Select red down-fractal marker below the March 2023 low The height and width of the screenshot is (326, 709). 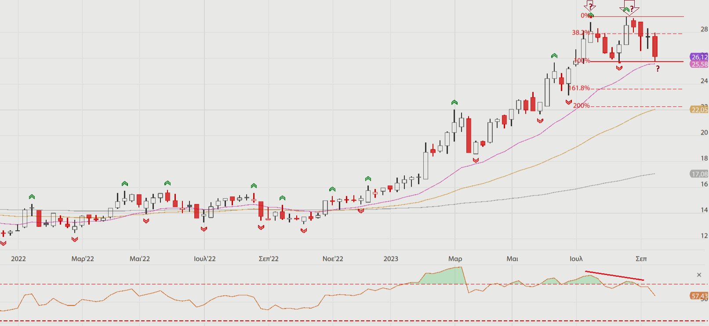[476, 160]
